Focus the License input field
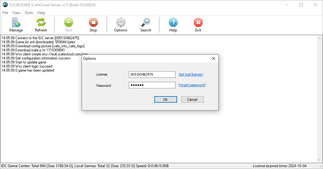 click(x=152, y=74)
